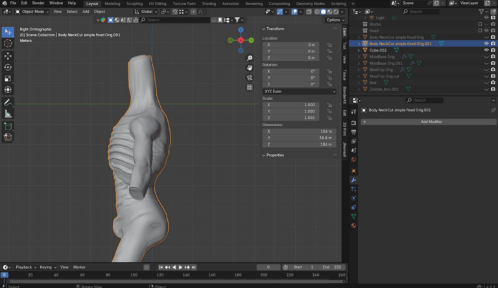Click the zoom magnifier viewport icon
Screen dimensions: 498x288
coord(250,58)
